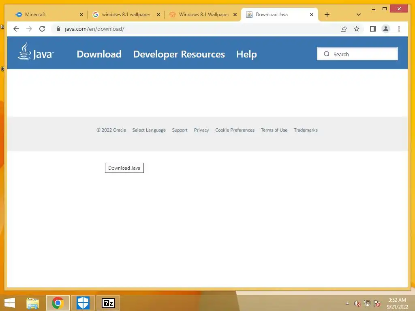Open Action Center flag icon
Screen dimensions: 415x311
pos(377,303)
